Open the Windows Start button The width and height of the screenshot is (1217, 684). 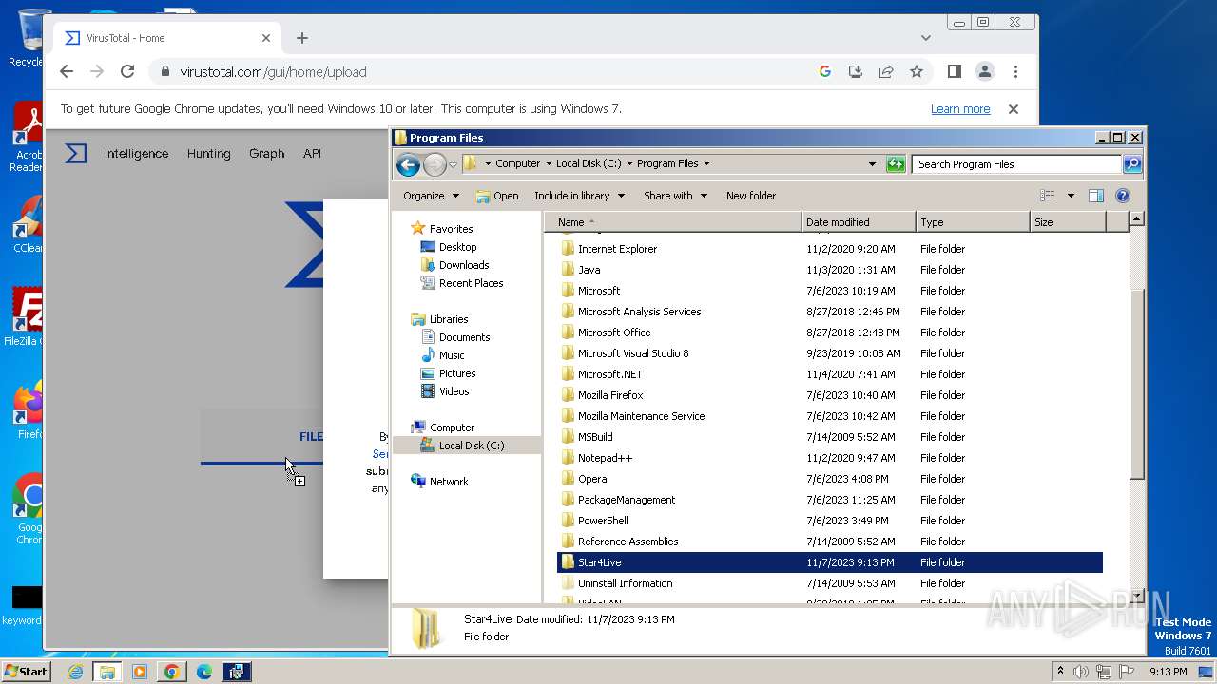(x=27, y=672)
